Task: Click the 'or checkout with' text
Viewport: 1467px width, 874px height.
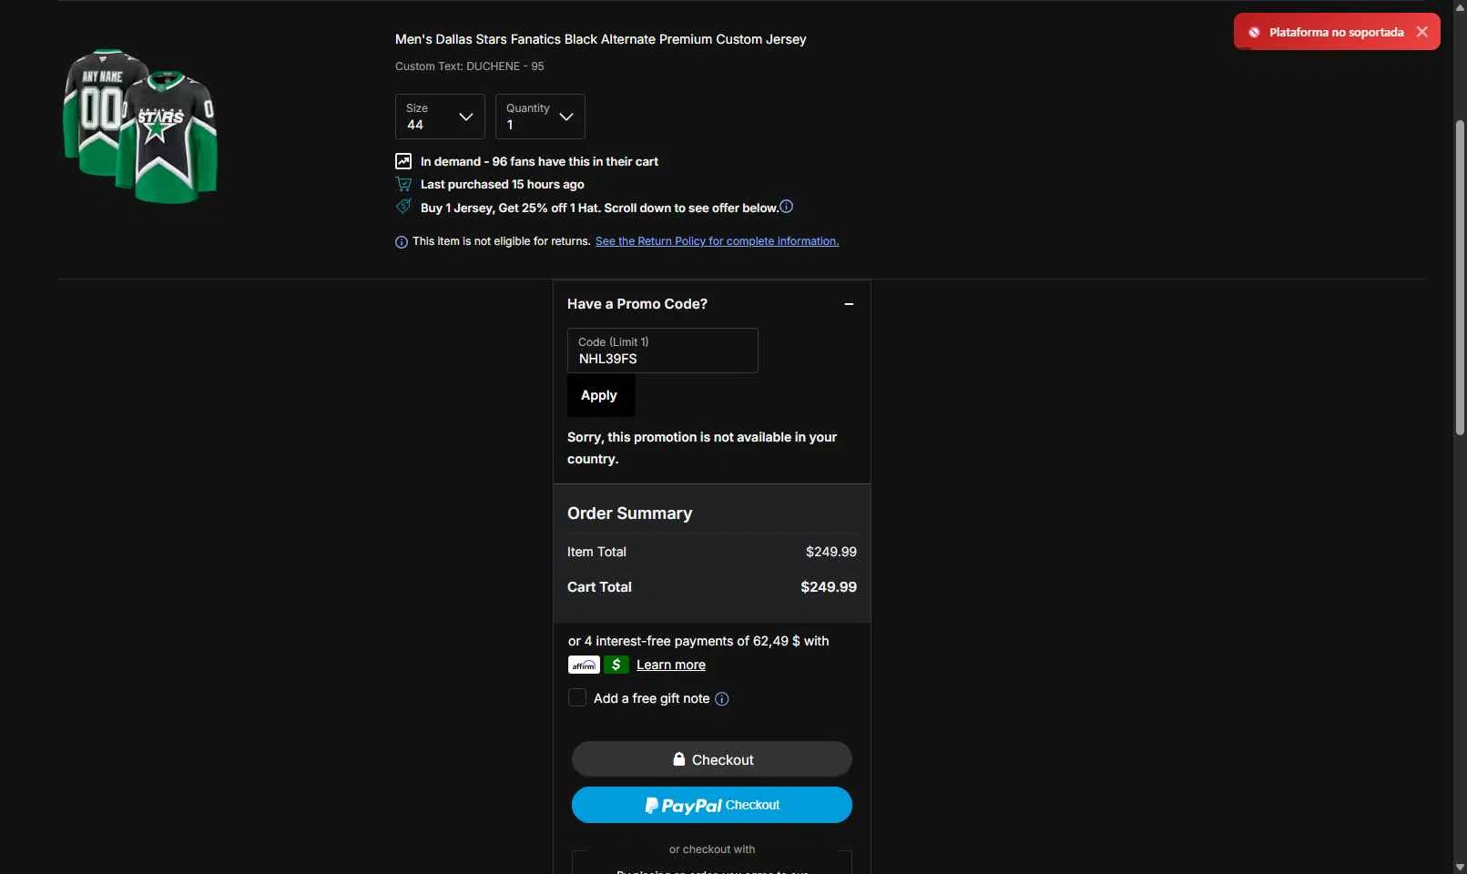Action: (x=712, y=849)
